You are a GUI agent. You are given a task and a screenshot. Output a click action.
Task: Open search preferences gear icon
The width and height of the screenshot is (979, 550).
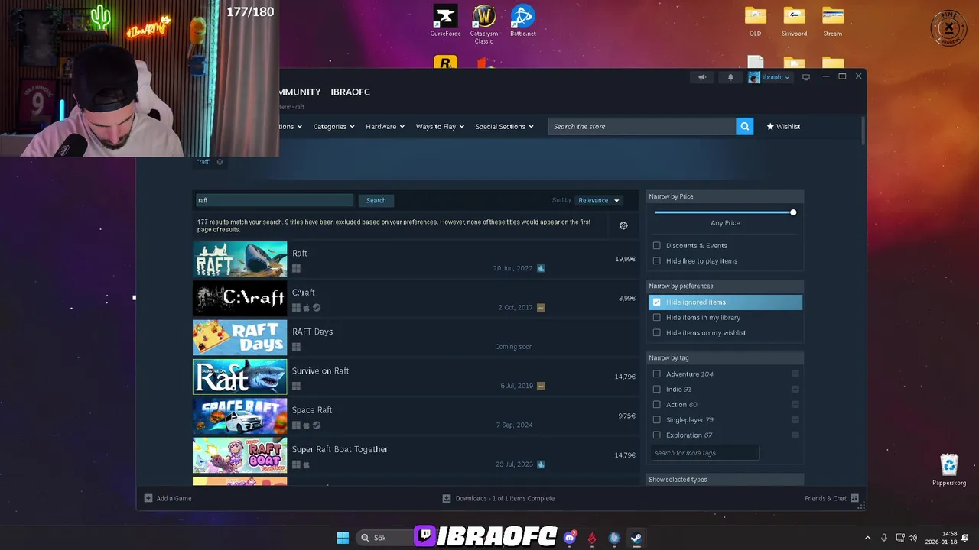pos(623,225)
